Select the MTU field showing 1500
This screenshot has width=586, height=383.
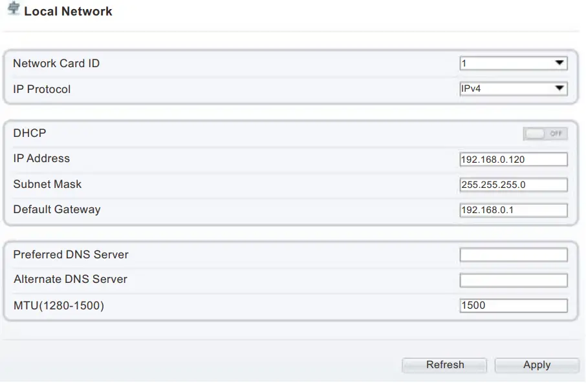pyautogui.click(x=513, y=304)
